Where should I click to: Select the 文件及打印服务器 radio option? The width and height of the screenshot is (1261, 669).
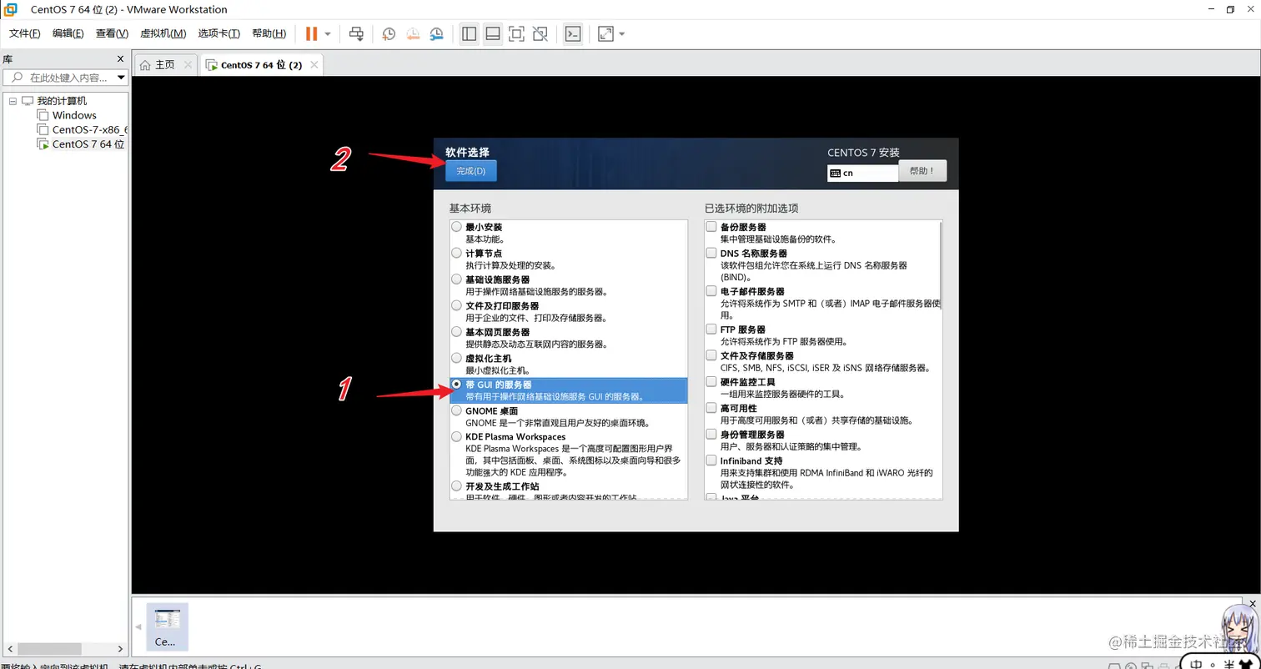pyautogui.click(x=456, y=305)
